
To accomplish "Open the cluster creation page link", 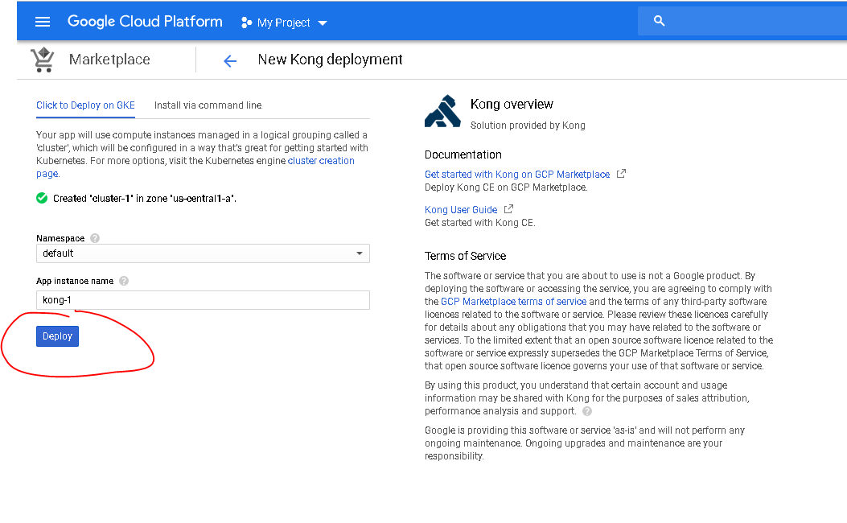I will coord(321,161).
